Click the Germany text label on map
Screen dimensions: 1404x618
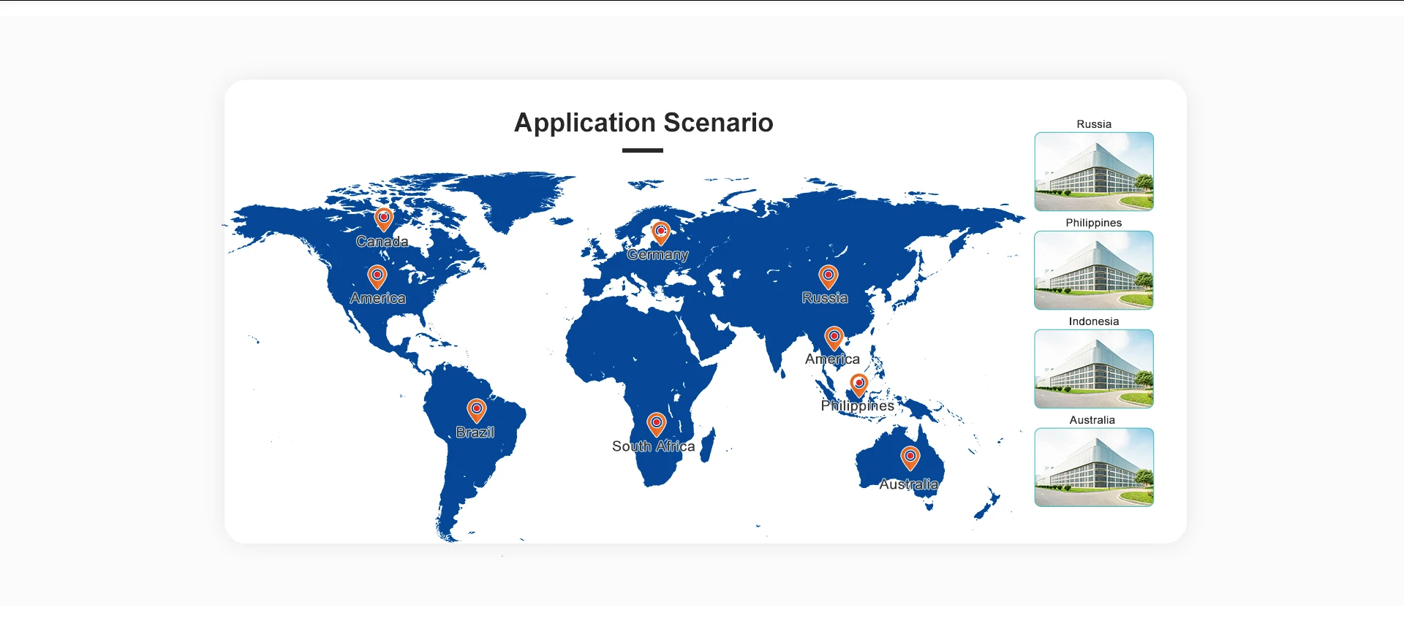657,255
